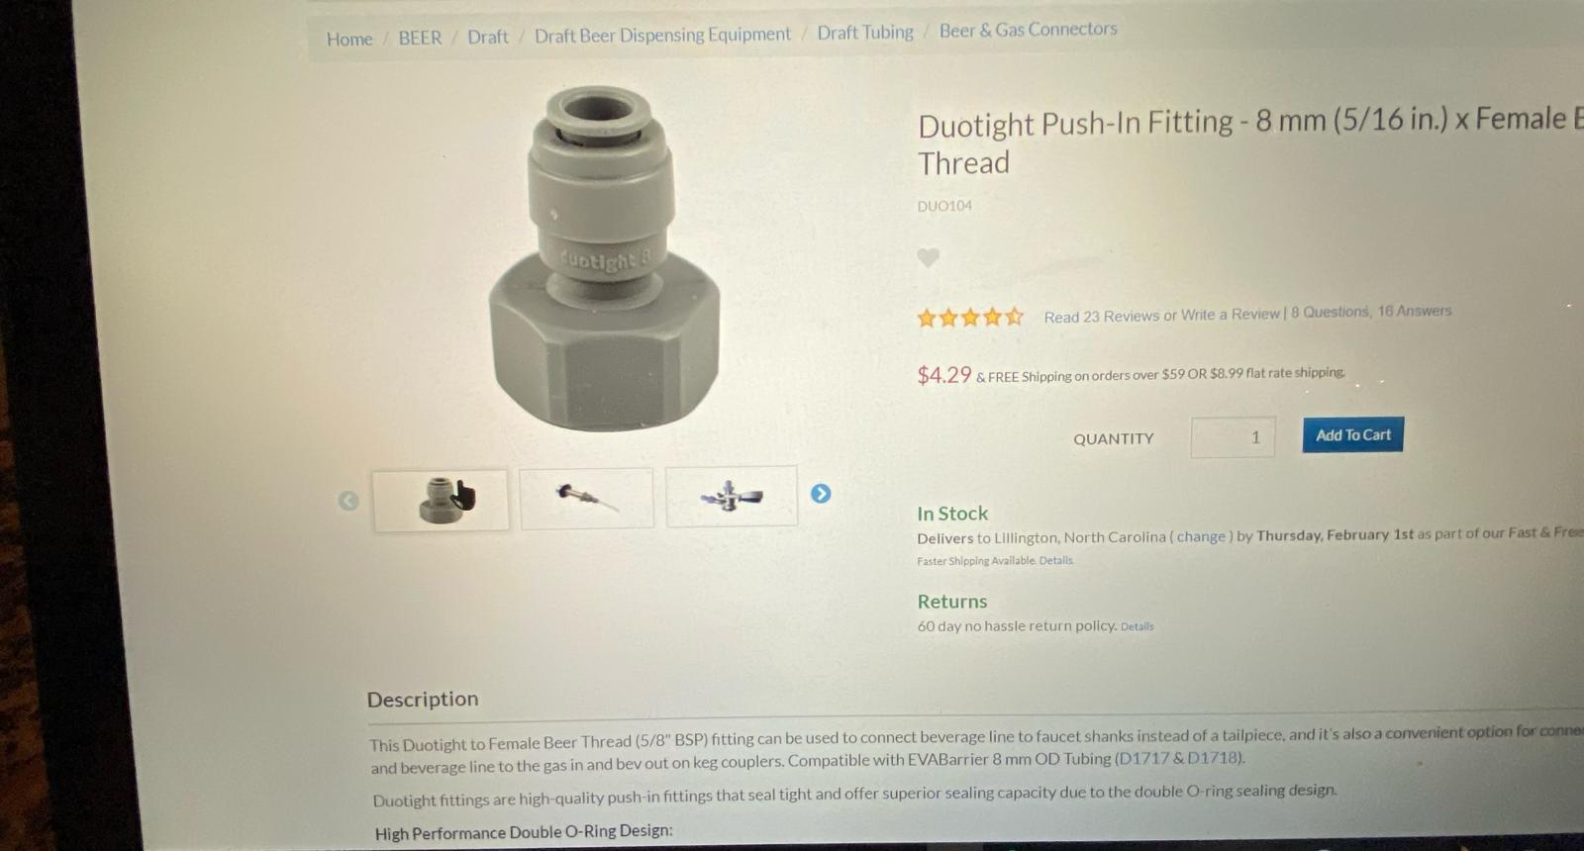Click change delivery location link
This screenshot has height=851, width=1584.
coord(1202,536)
